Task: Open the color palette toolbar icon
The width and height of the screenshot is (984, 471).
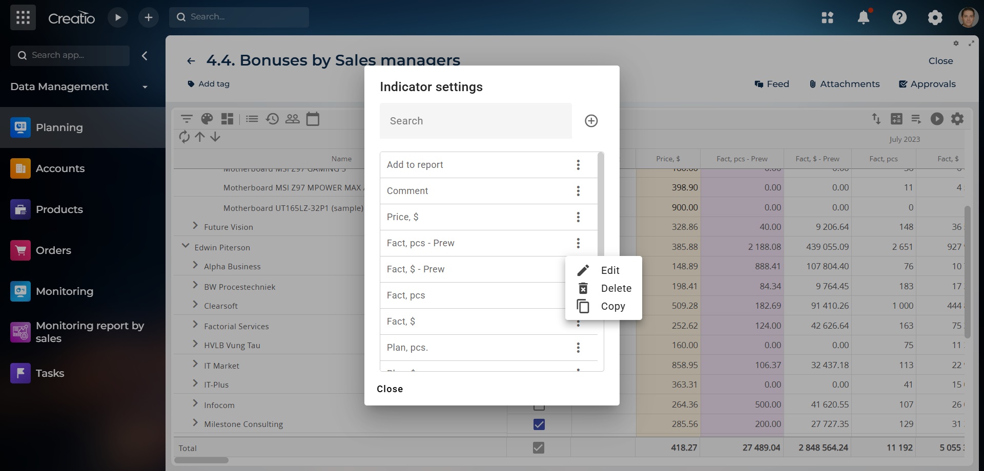Action: [x=207, y=119]
